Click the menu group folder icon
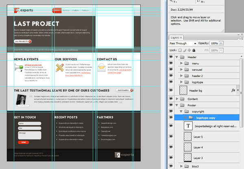The width and height of the screenshot is (244, 169). pos(186,63)
